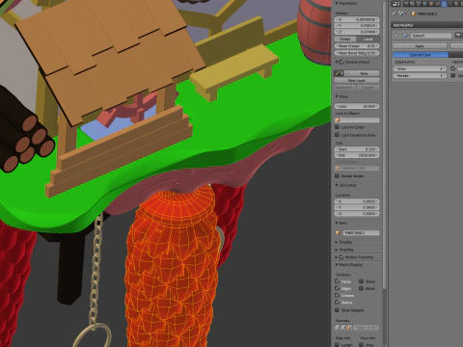This screenshot has width=463, height=347.
Task: Toggle the Motion Tracking checkbox
Action: tap(341, 257)
